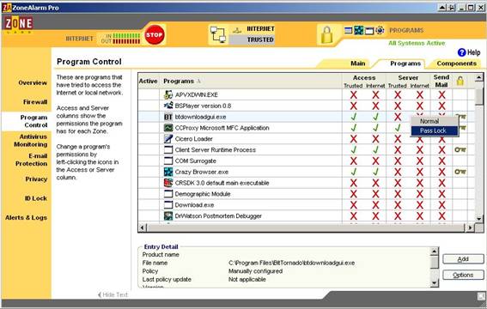This screenshot has height=309, width=487.
Task: Click the third active program window icon in PROGRAMS strip
Action: pos(369,31)
